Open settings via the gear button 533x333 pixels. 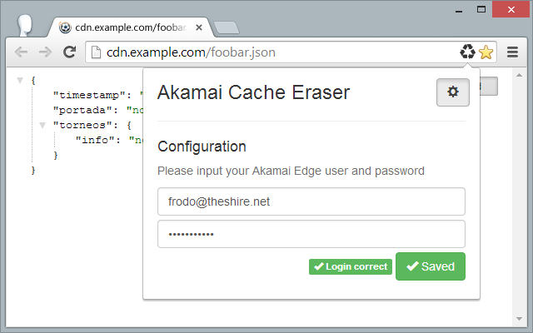click(453, 92)
